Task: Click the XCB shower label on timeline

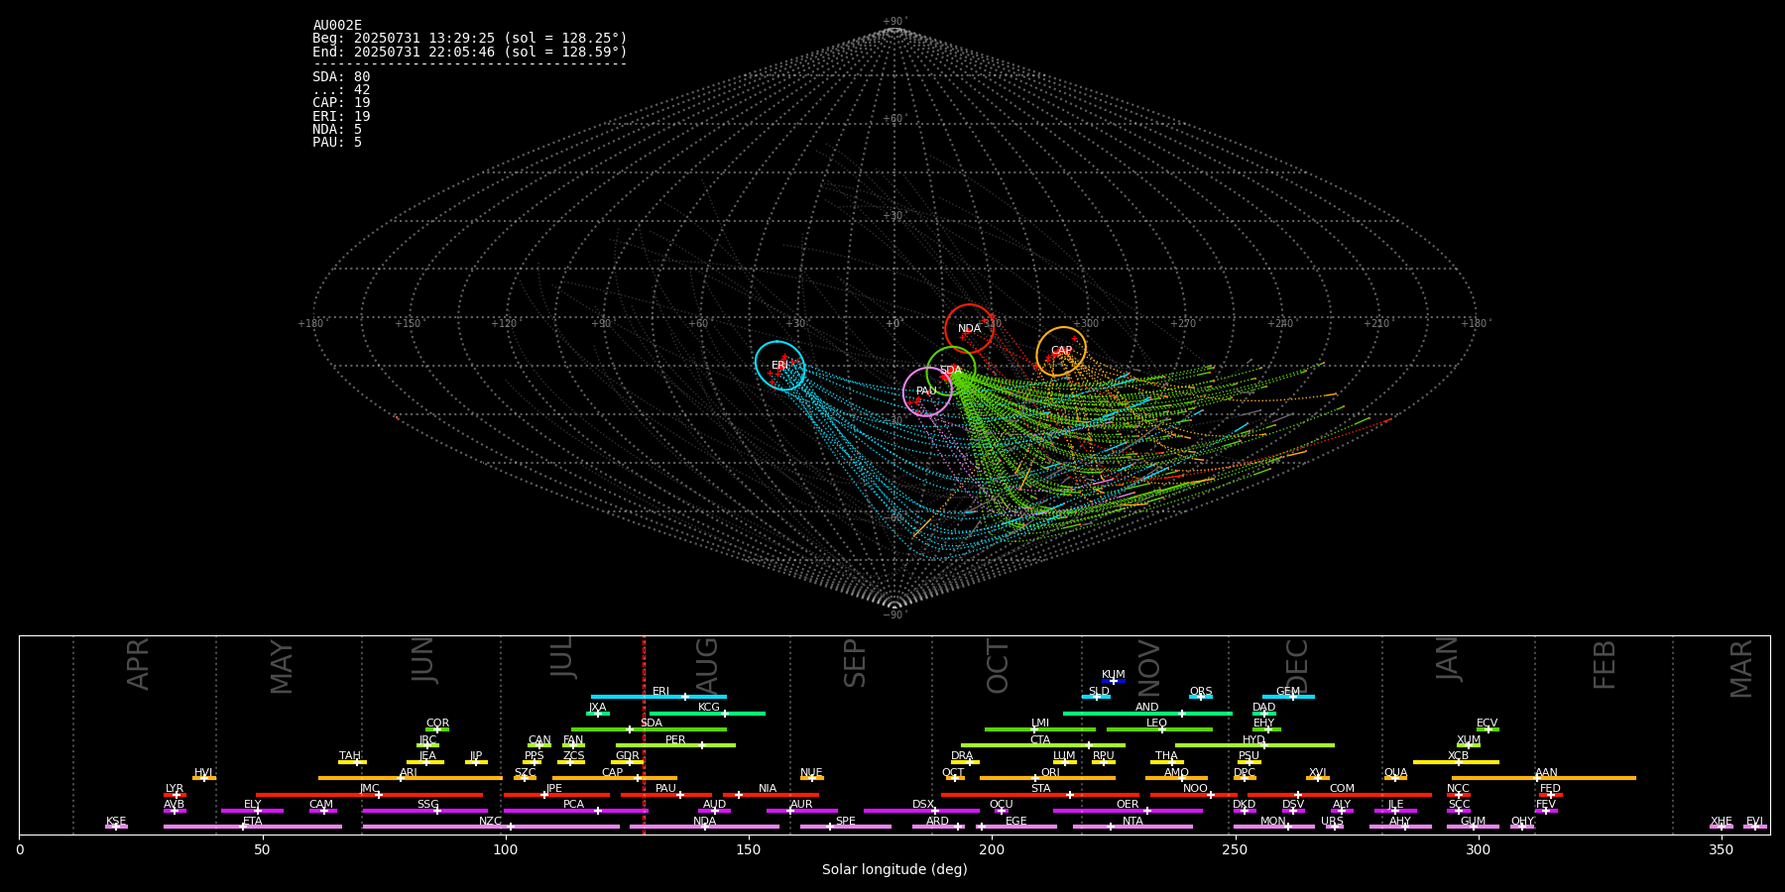Action: (x=1458, y=756)
